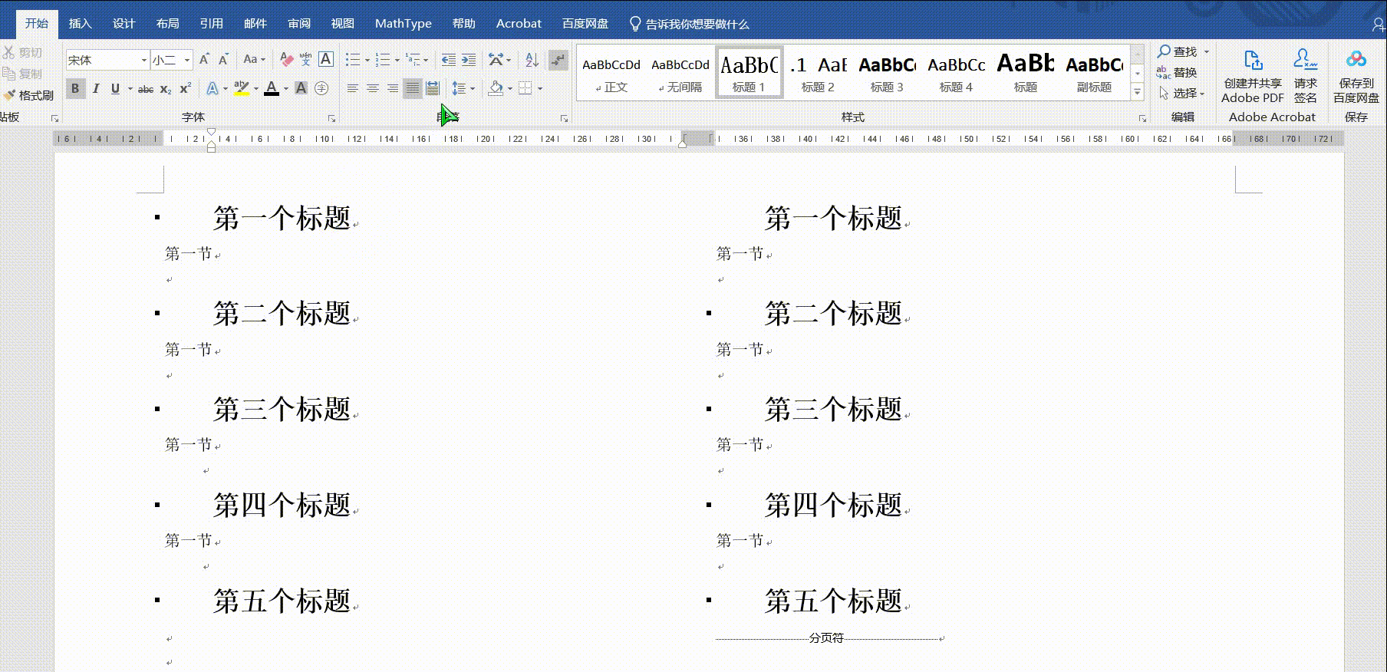Apply black font color
Image resolution: width=1387 pixels, height=672 pixels.
pyautogui.click(x=272, y=88)
